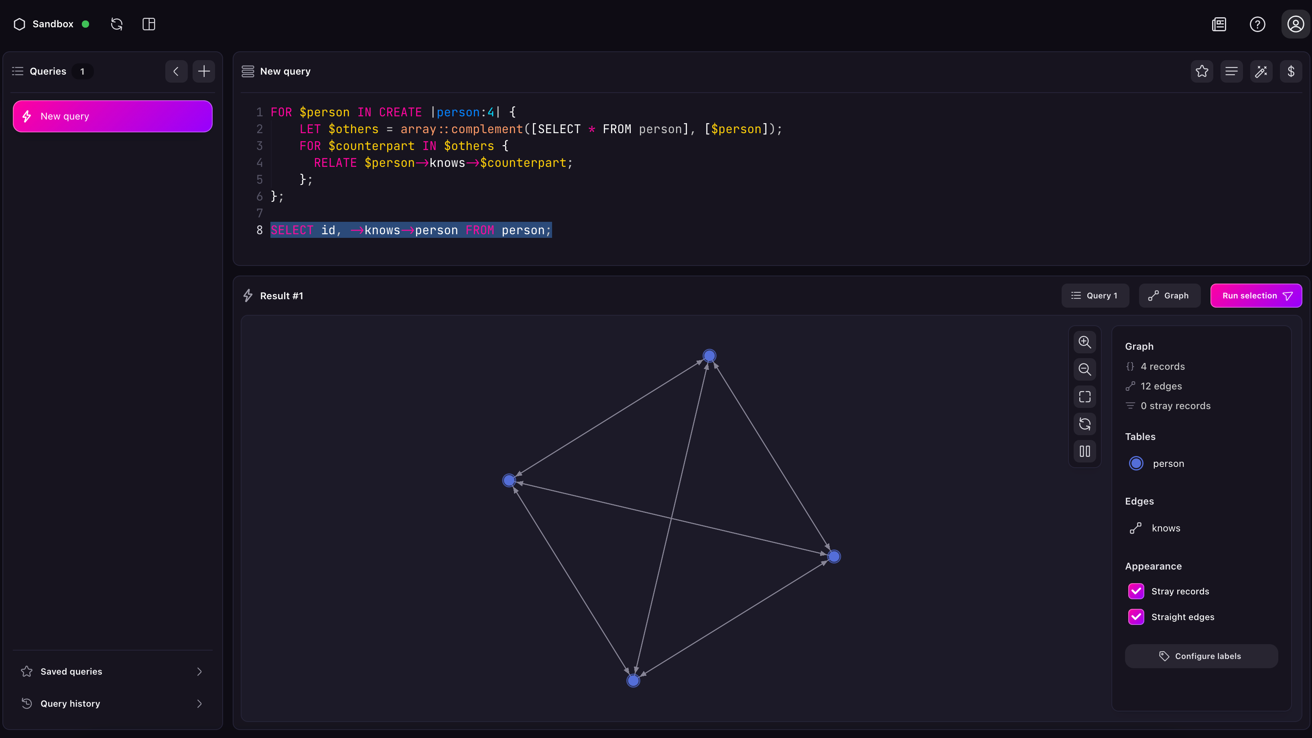Screen dimensions: 1312x738
Task: Click the Sandbox connection name
Action: click(x=53, y=24)
